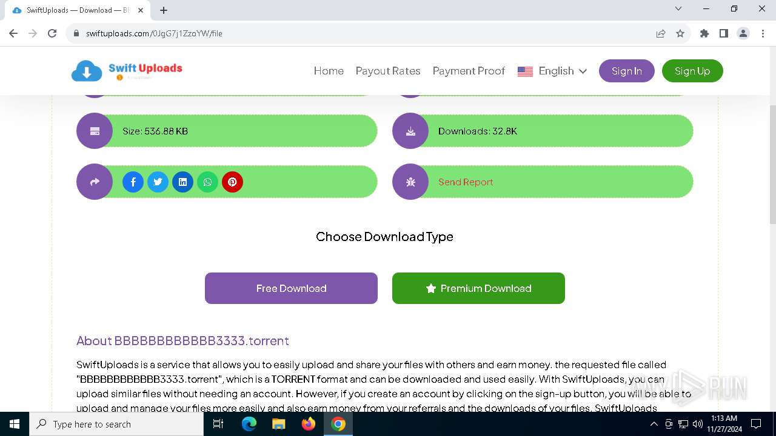
Task: Click Send Report link
Action: point(466,182)
